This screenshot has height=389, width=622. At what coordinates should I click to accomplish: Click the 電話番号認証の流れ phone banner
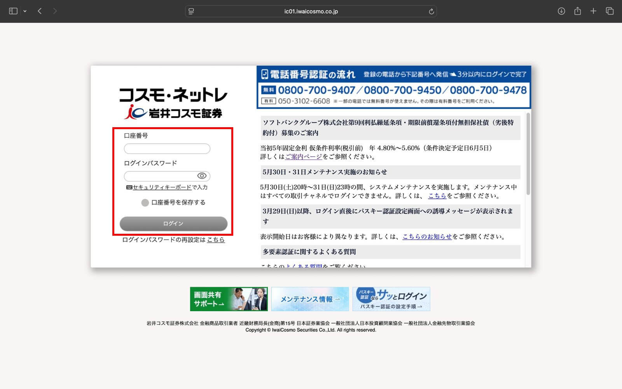[x=394, y=87]
